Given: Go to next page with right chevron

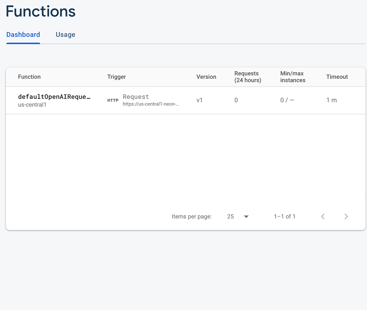Looking at the screenshot, I should (346, 217).
